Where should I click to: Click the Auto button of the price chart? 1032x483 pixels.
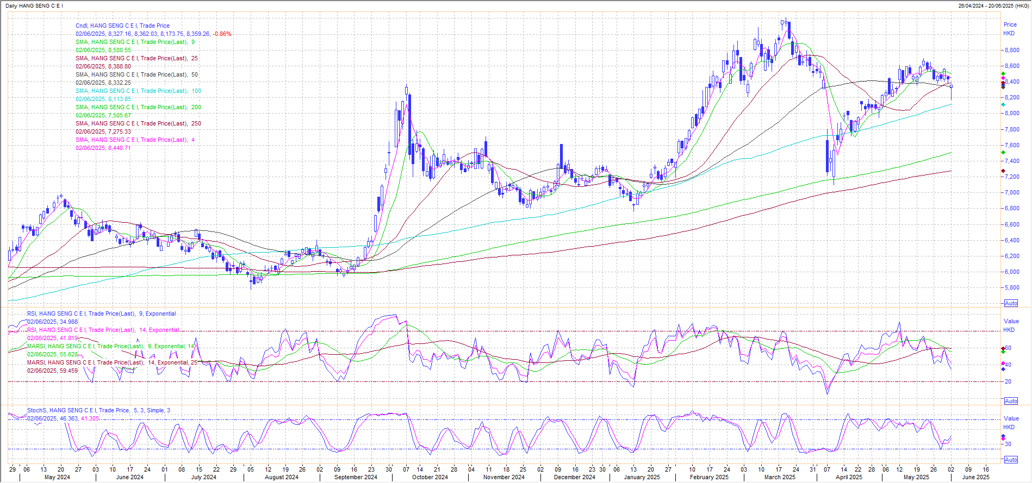(1011, 303)
